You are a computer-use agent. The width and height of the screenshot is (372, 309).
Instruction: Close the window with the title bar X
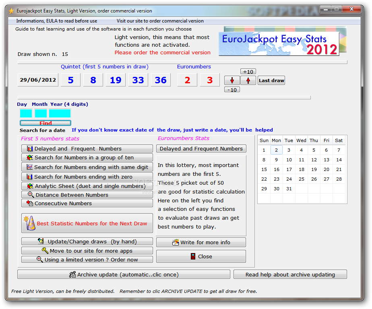(352, 9)
